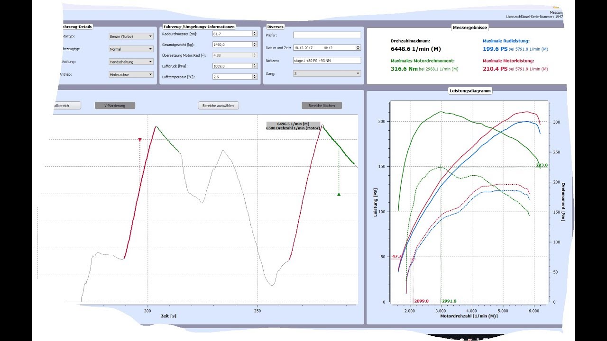
Task: Click the date 18.12.2017 in Datum field
Action: click(304, 48)
